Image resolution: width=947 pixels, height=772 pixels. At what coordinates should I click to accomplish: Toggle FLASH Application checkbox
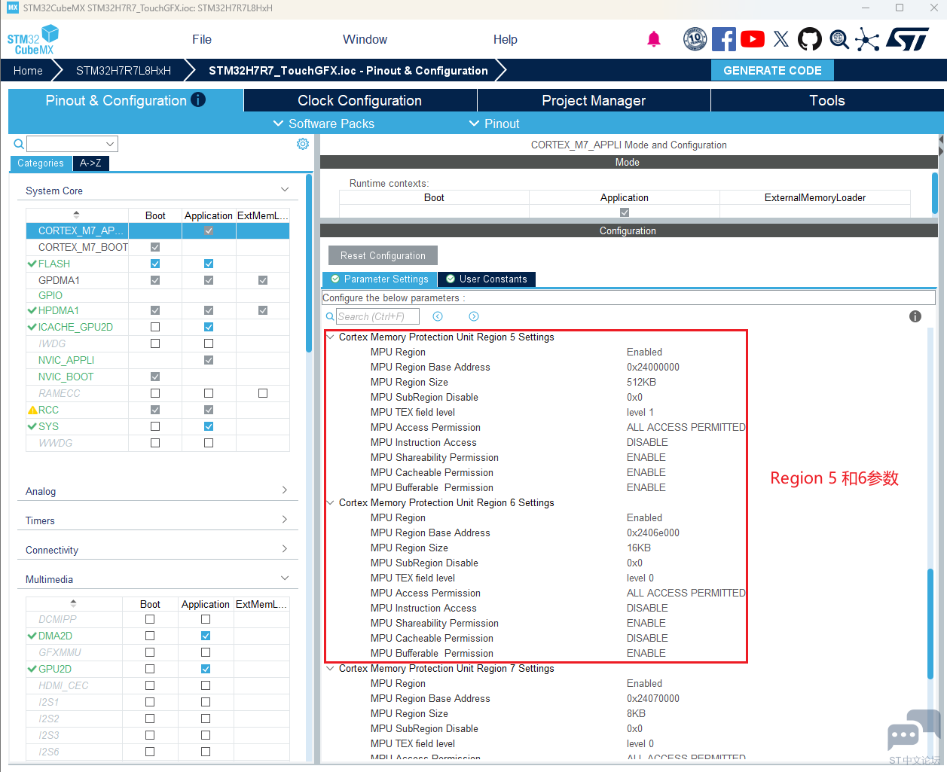coord(209,264)
